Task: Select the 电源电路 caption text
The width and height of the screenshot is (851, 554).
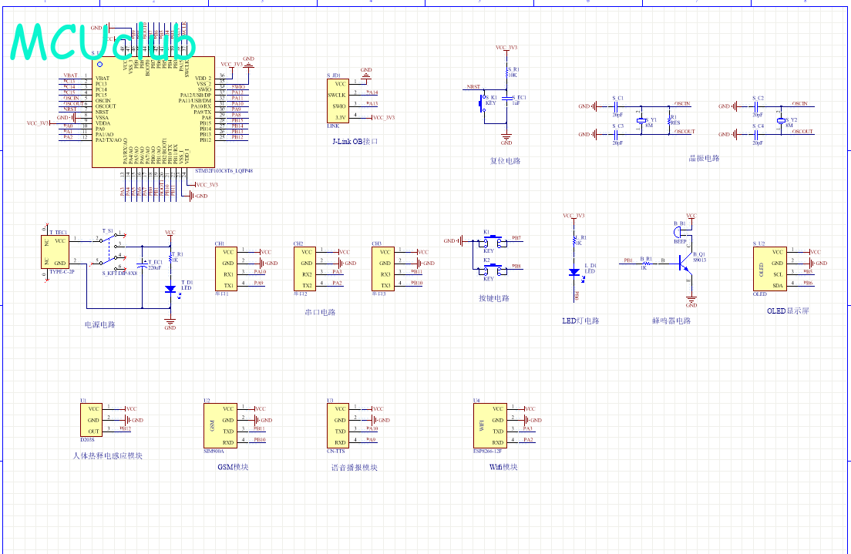Action: click(x=100, y=324)
